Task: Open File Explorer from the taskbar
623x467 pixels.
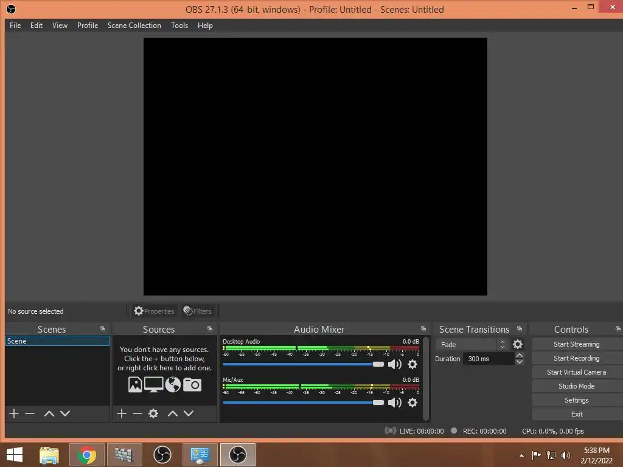Action: 49,455
